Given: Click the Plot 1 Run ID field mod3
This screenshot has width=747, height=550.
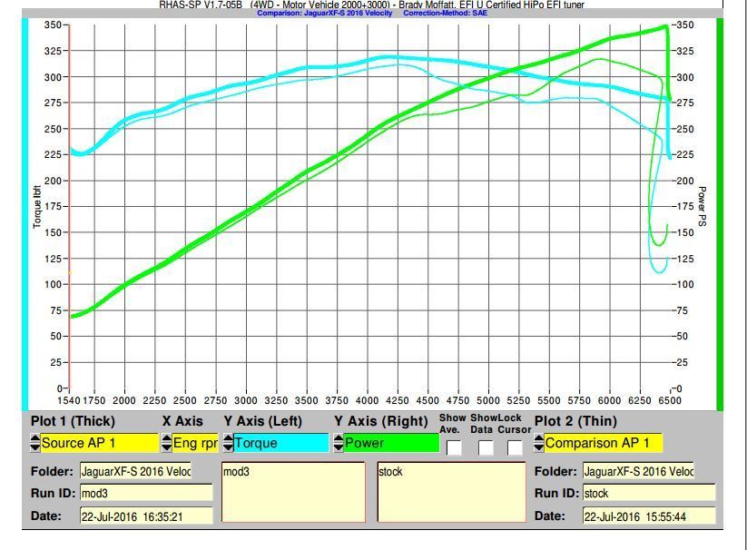Looking at the screenshot, I should click(145, 494).
